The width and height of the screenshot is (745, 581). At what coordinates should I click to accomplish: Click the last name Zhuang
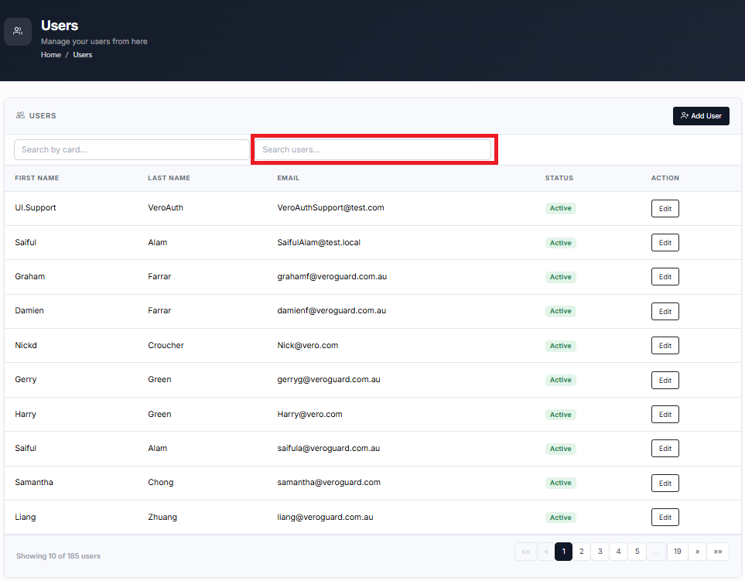pos(162,517)
